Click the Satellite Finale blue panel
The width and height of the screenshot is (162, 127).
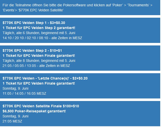click(x=80, y=114)
